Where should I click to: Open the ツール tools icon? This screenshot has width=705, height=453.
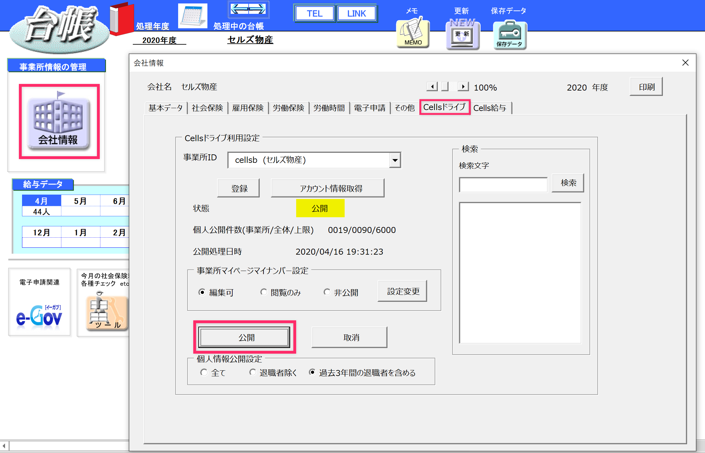[106, 311]
